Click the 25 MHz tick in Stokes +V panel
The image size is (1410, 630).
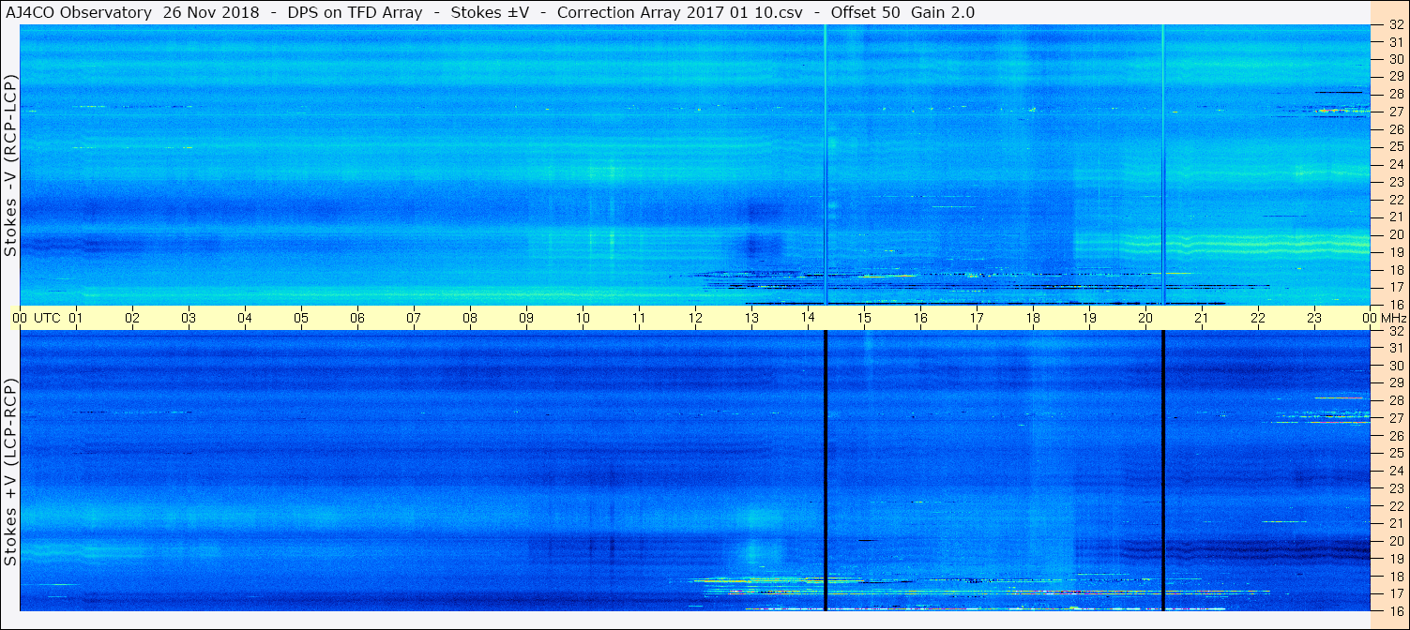(x=1396, y=453)
